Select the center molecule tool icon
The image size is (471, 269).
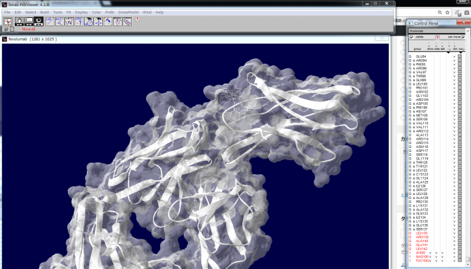pyautogui.click(x=8, y=22)
